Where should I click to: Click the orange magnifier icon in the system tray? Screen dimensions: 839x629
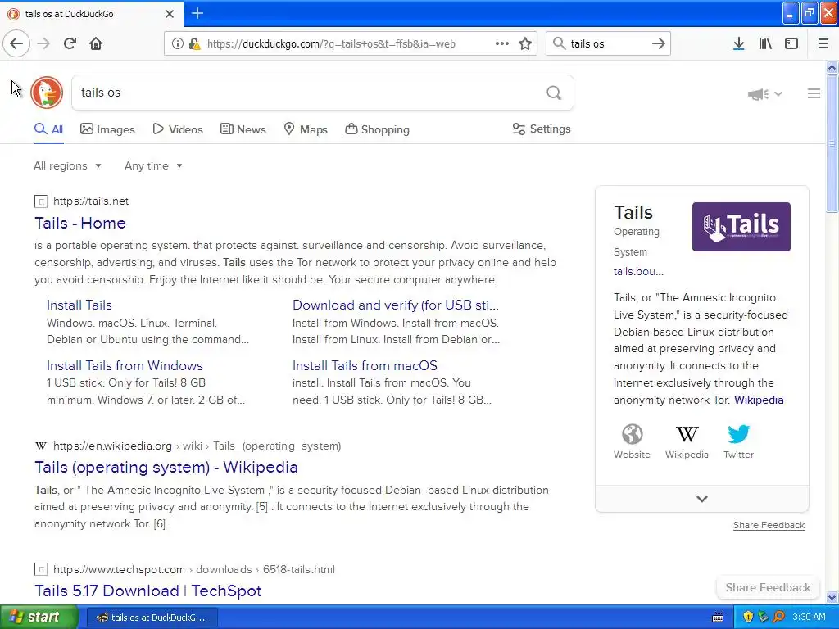(778, 618)
